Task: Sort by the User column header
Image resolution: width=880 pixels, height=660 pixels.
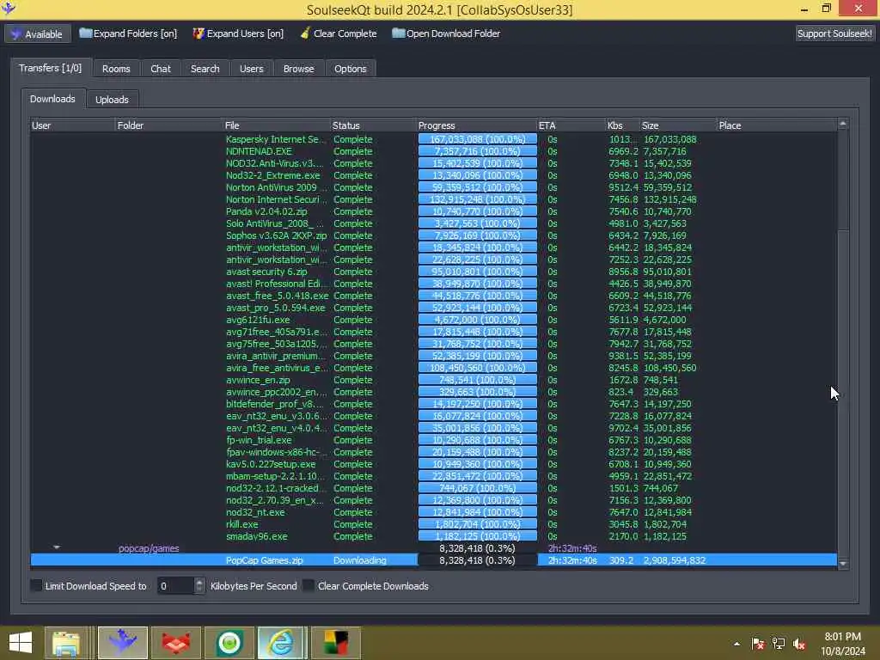Action: pyautogui.click(x=72, y=125)
